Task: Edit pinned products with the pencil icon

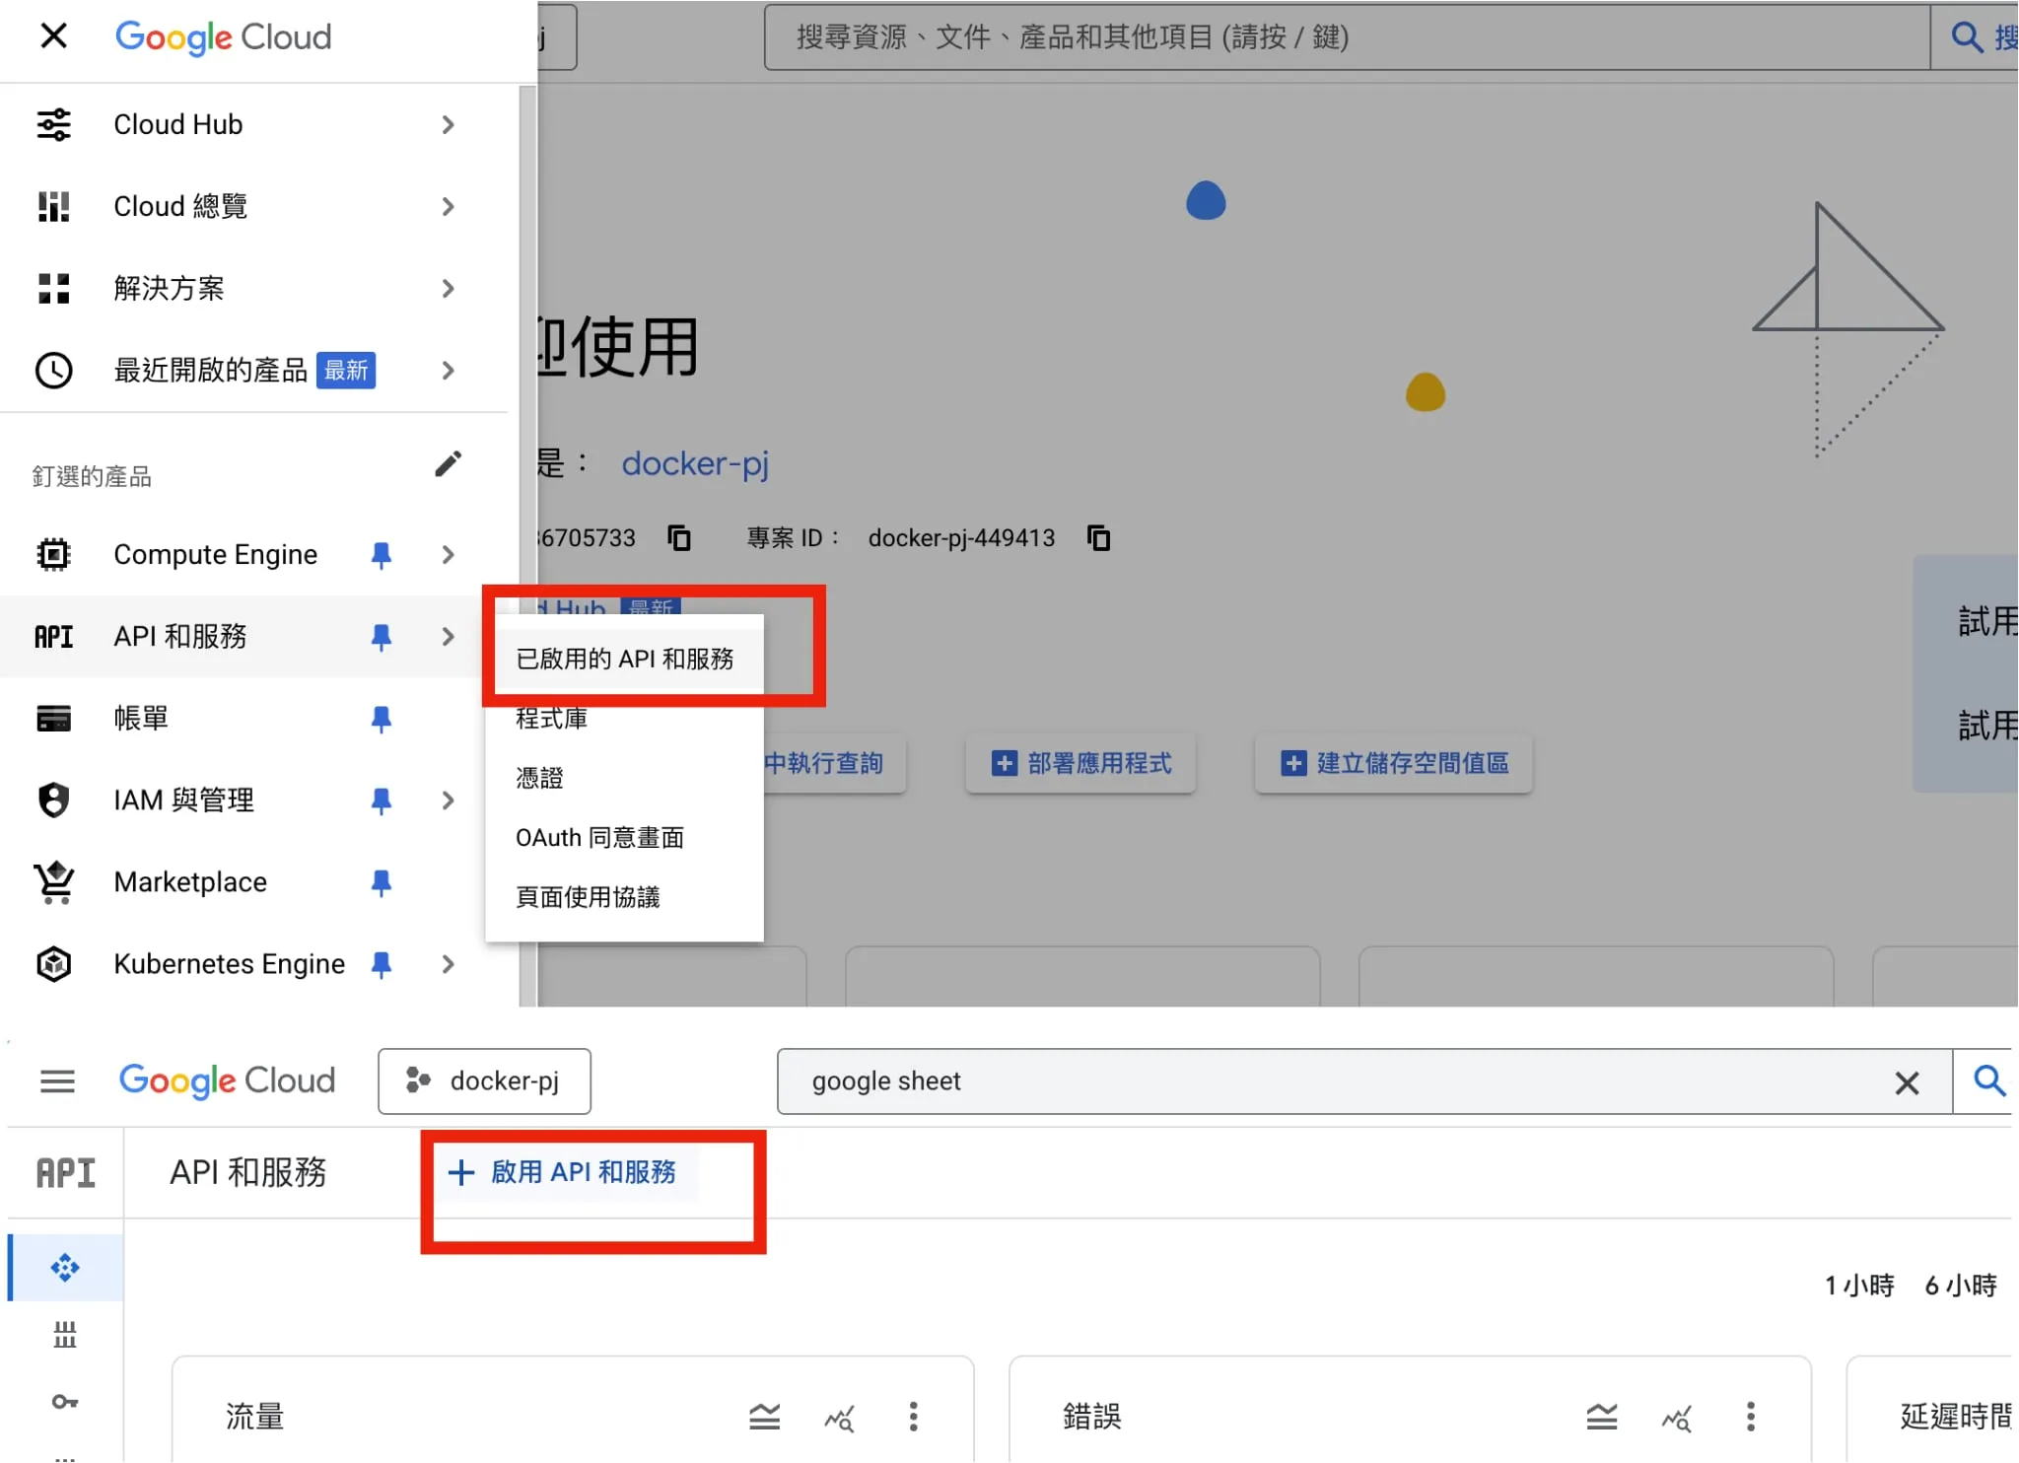Action: pos(448,464)
